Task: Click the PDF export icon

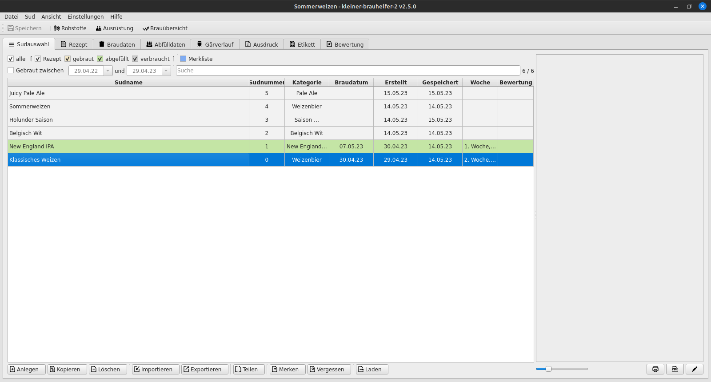Action: [675, 369]
